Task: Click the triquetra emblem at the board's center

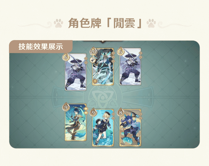Action: (103, 97)
